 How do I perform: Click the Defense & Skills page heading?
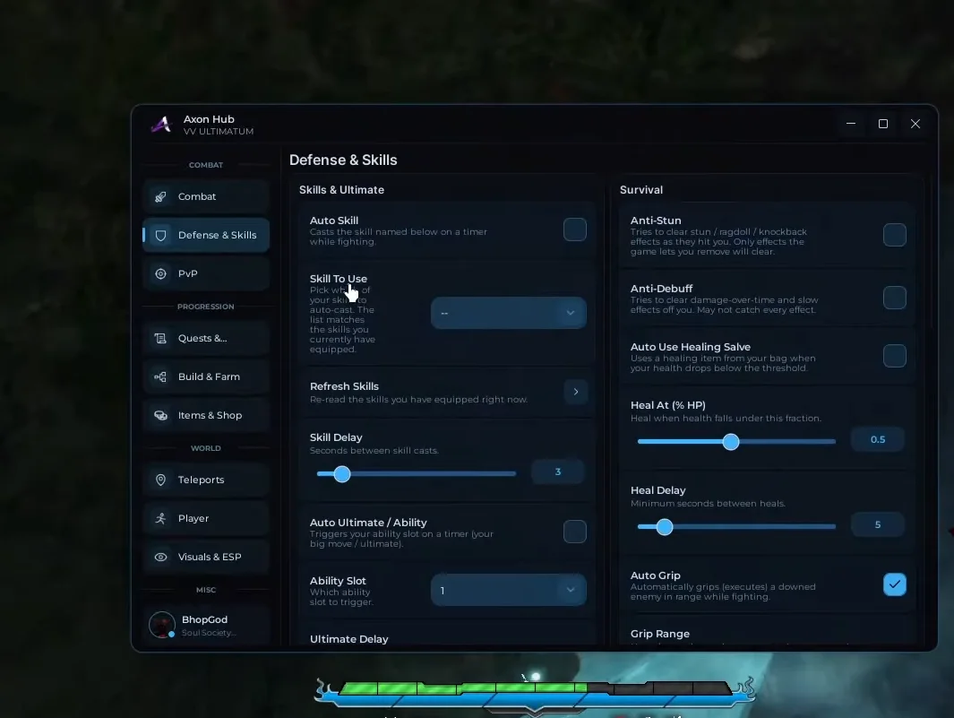click(x=343, y=160)
